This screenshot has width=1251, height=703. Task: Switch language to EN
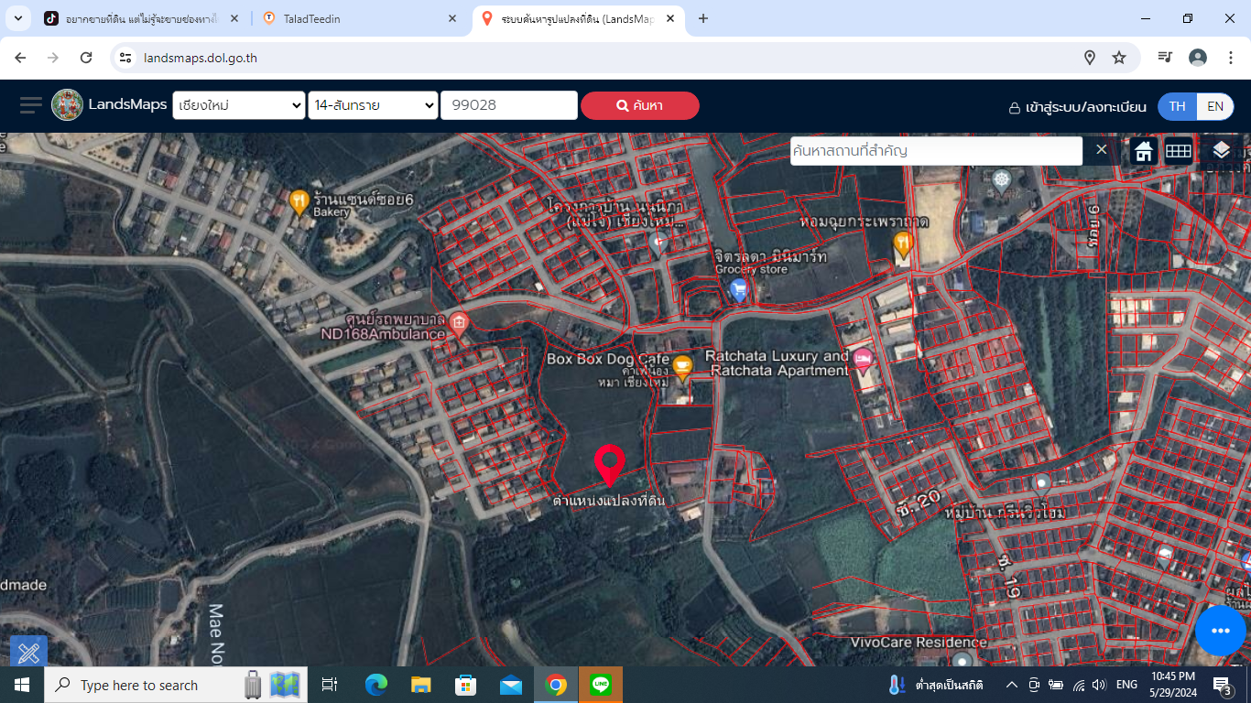point(1215,106)
